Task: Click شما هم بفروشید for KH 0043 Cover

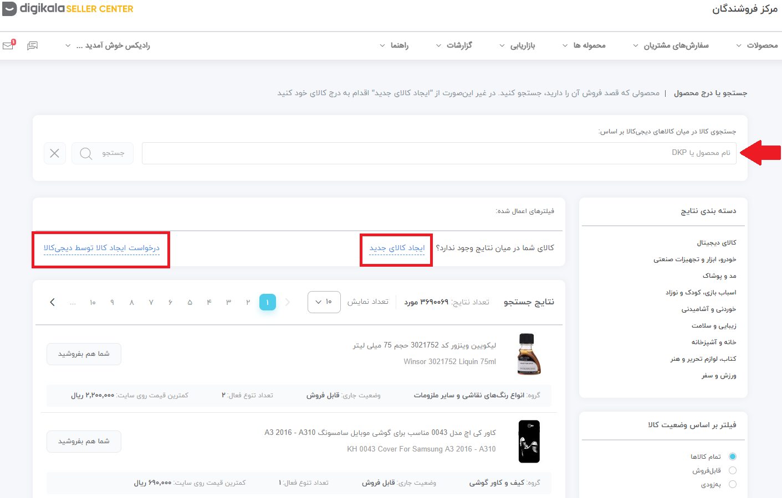Action: [84, 442]
